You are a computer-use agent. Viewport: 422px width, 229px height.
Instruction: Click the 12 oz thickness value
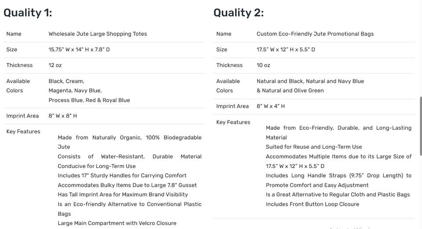pos(55,65)
